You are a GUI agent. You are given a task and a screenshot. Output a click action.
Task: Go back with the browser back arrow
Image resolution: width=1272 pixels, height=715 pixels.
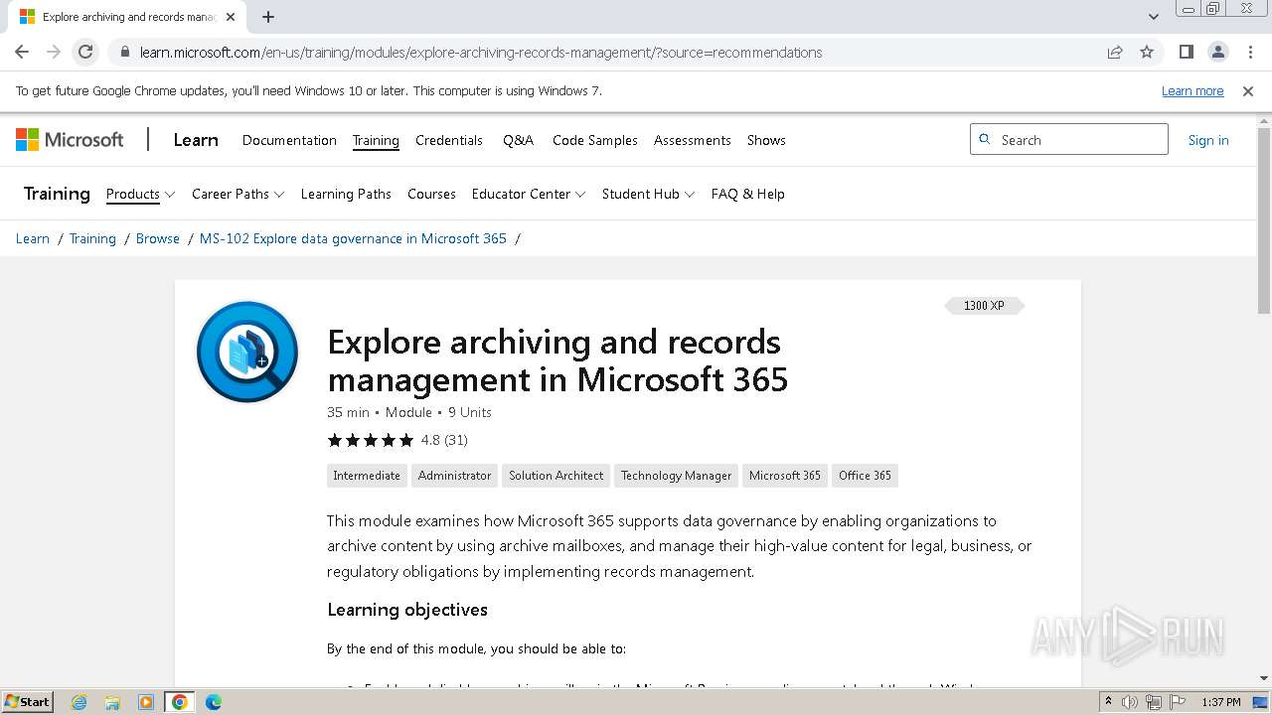(x=22, y=52)
